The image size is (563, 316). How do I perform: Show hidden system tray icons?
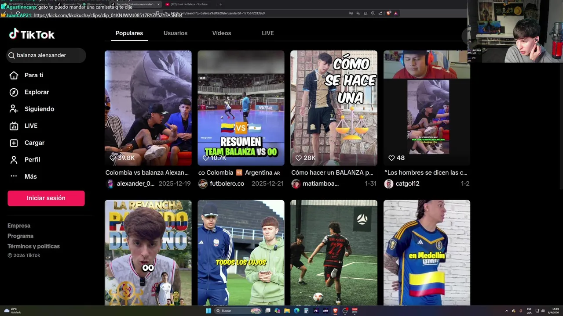[506, 311]
